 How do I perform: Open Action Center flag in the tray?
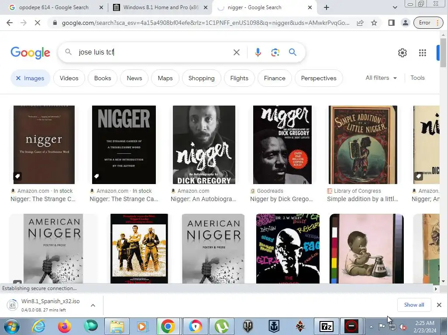coord(382,327)
